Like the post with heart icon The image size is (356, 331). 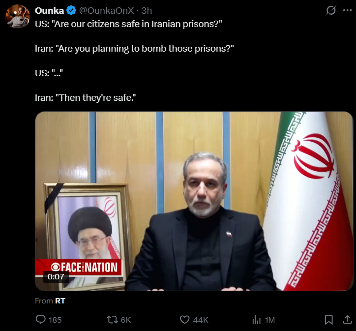click(184, 320)
